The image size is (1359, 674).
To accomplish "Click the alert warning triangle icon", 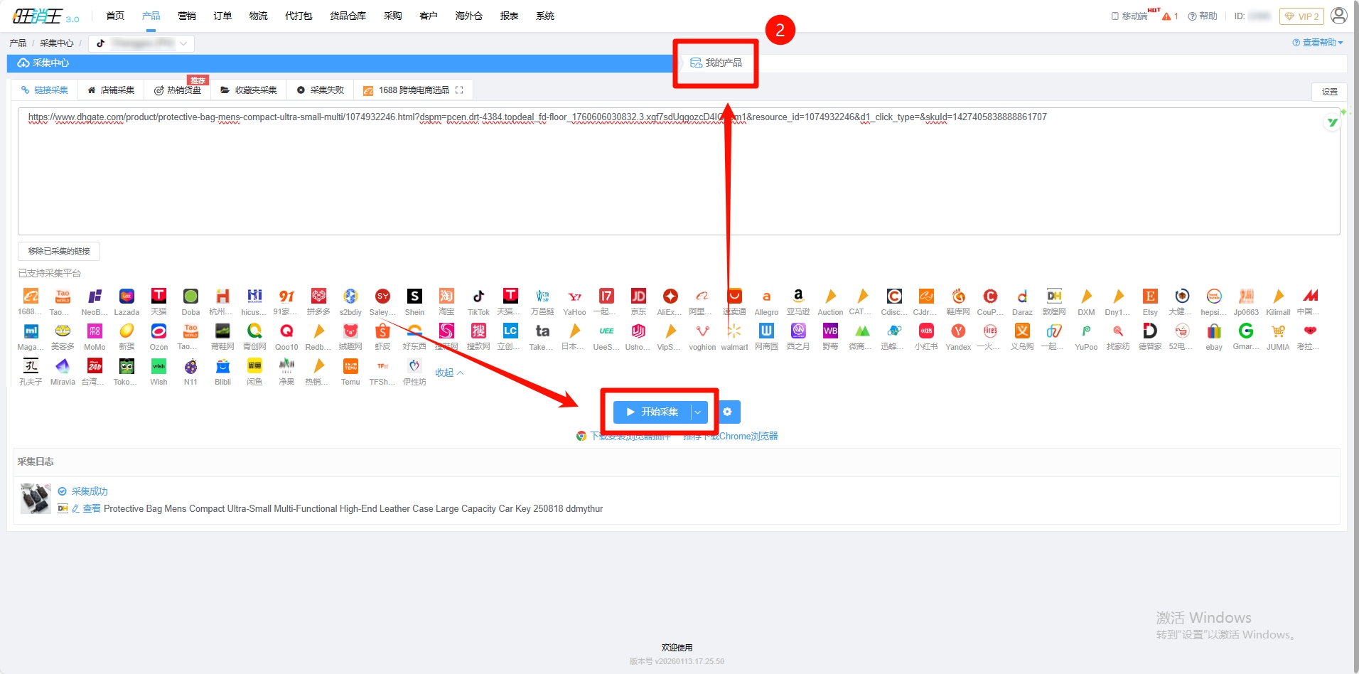I will point(1166,16).
